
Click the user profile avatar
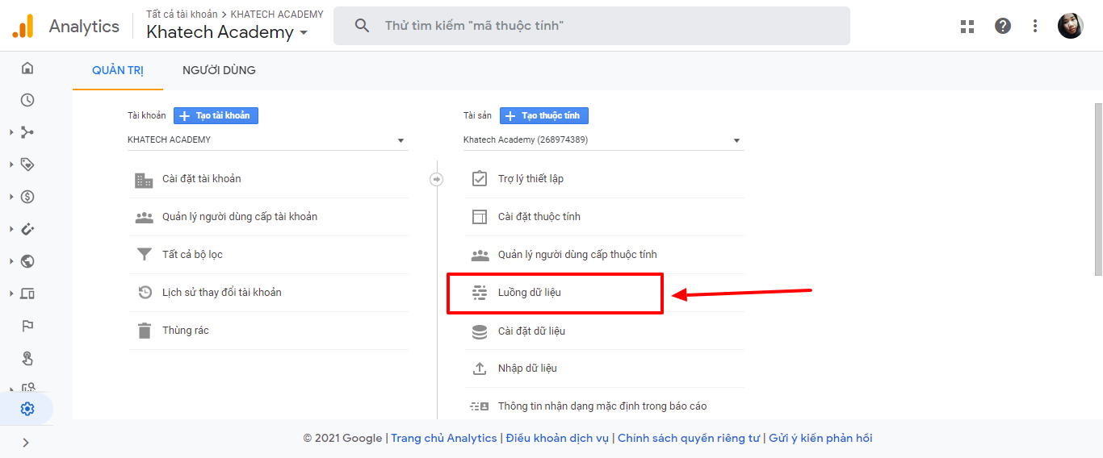1071,26
